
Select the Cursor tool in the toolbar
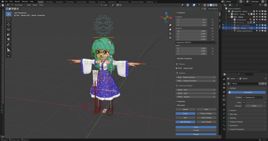pos(8,19)
